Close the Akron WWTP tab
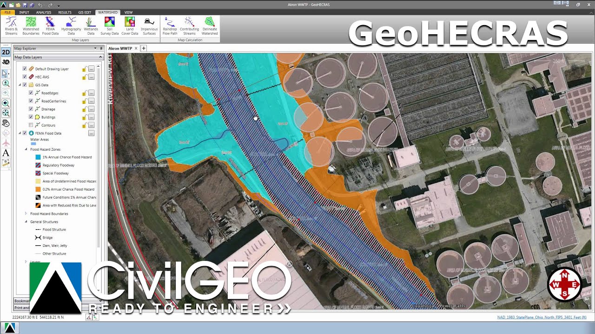 [x=136, y=48]
